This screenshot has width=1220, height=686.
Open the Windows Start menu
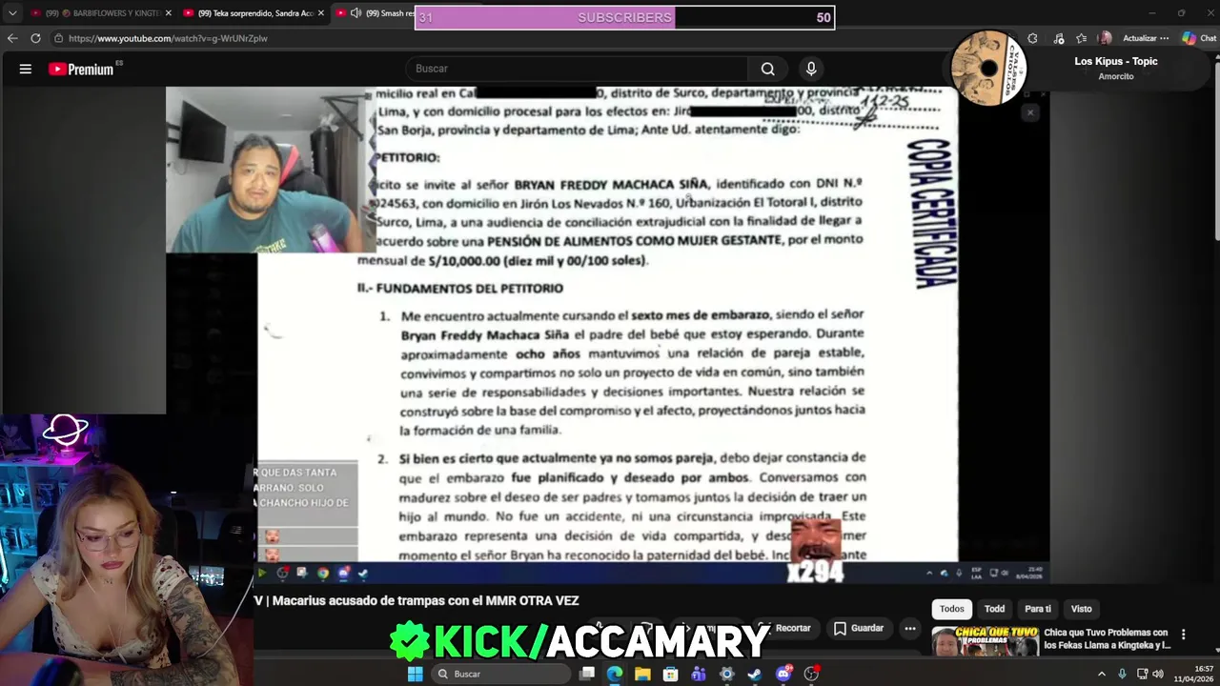tap(415, 674)
